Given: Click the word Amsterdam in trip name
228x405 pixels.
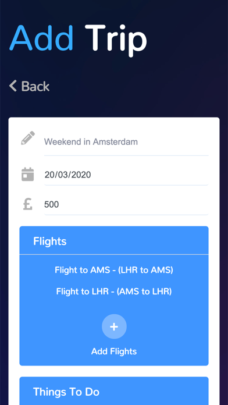Looking at the screenshot, I should pyautogui.click(x=115, y=142).
